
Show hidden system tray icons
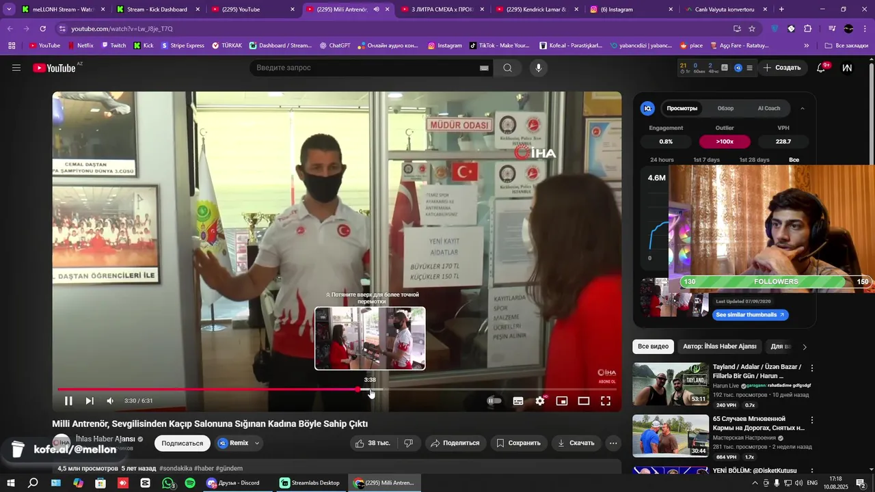(755, 483)
